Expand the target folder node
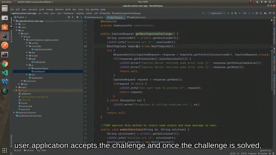276x155 pixels. (16, 90)
